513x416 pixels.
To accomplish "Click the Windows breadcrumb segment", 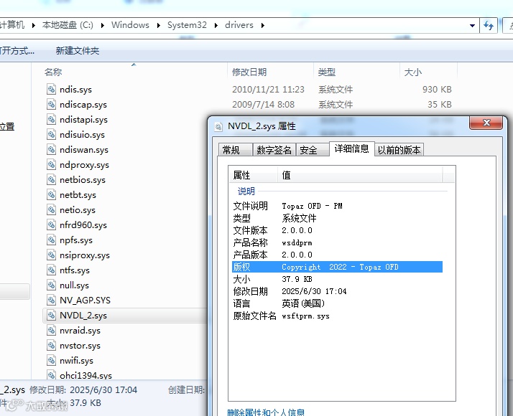I will click(130, 25).
